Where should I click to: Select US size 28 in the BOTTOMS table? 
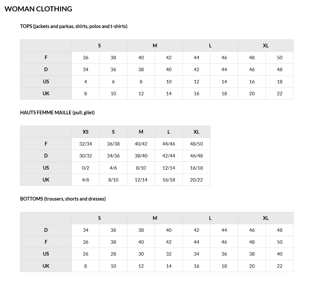(x=113, y=254)
